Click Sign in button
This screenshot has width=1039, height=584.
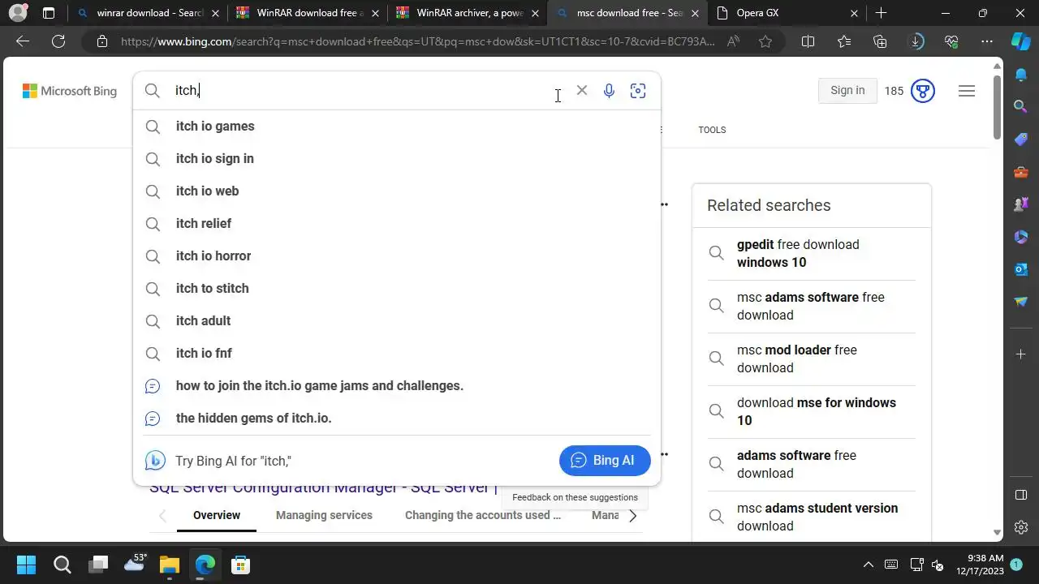pos(847,91)
